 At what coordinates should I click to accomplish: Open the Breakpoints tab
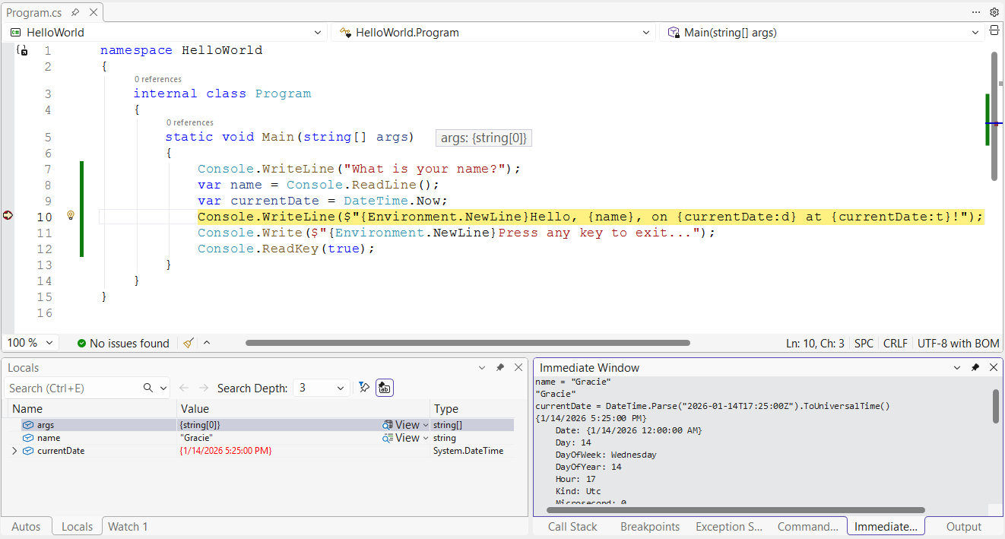tap(650, 526)
